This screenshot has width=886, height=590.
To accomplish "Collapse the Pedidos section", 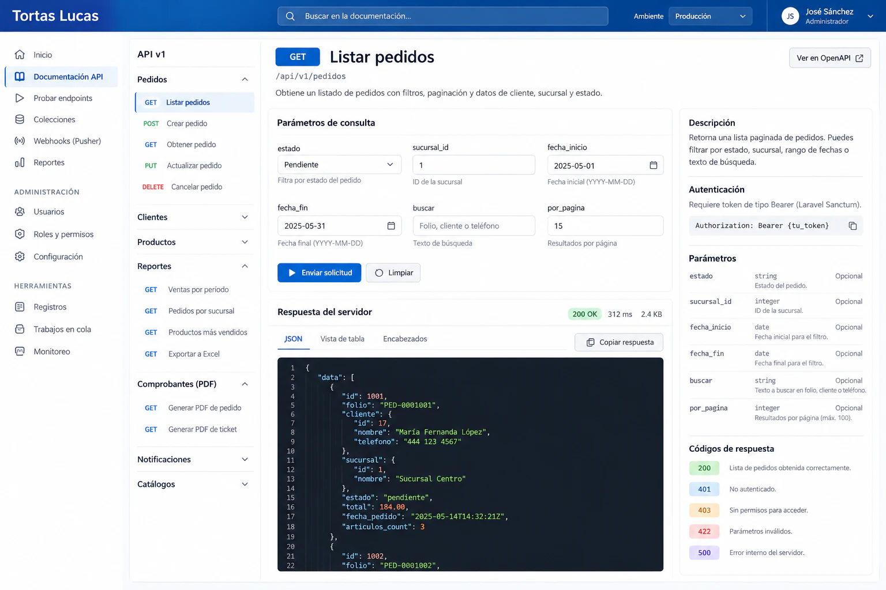I will coord(245,80).
